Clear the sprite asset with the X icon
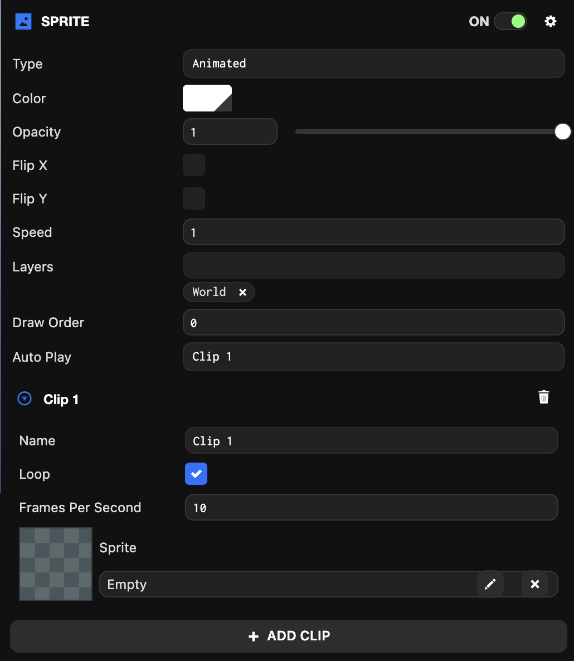The width and height of the screenshot is (574, 661). click(x=534, y=584)
